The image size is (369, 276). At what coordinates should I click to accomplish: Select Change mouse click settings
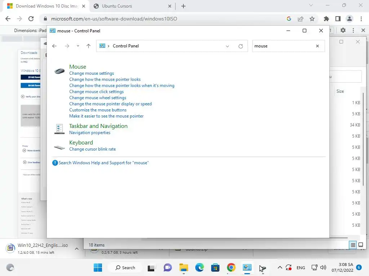tap(96, 92)
